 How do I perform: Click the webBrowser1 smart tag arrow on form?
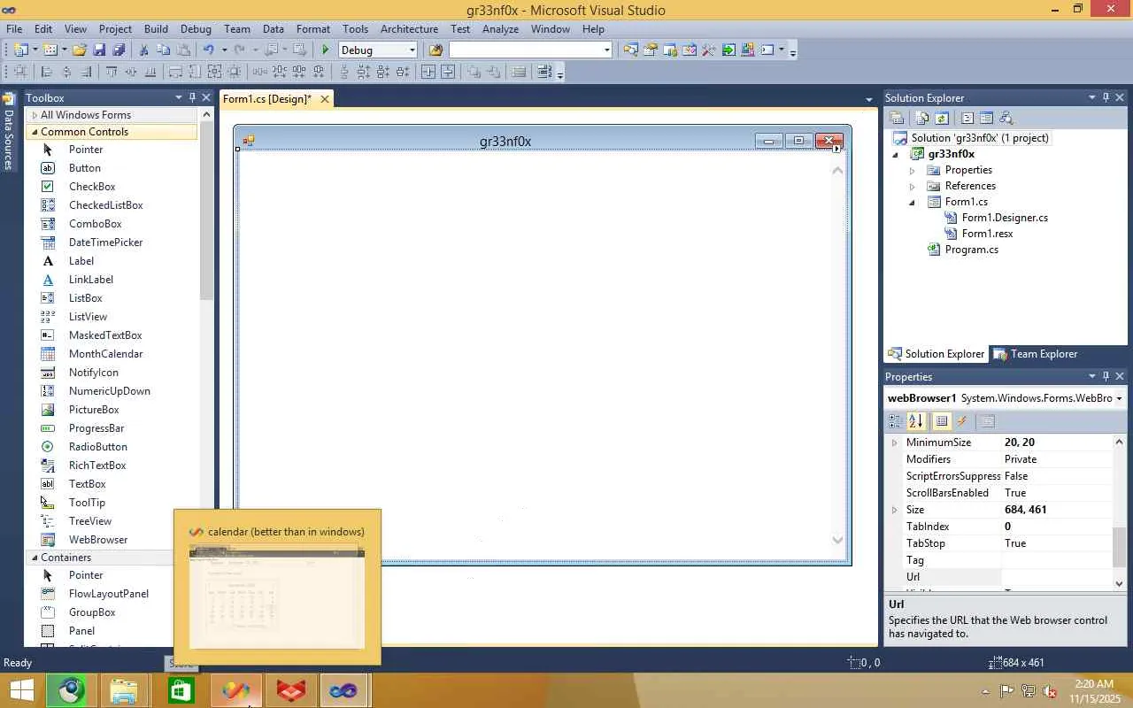(x=837, y=150)
